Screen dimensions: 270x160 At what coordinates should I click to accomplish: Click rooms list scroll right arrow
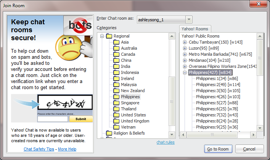coord(253,135)
